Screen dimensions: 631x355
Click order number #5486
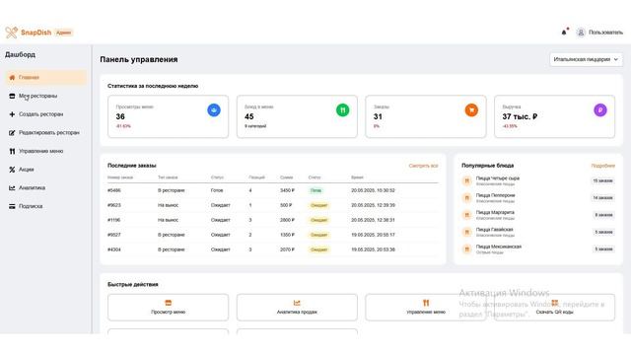(114, 190)
